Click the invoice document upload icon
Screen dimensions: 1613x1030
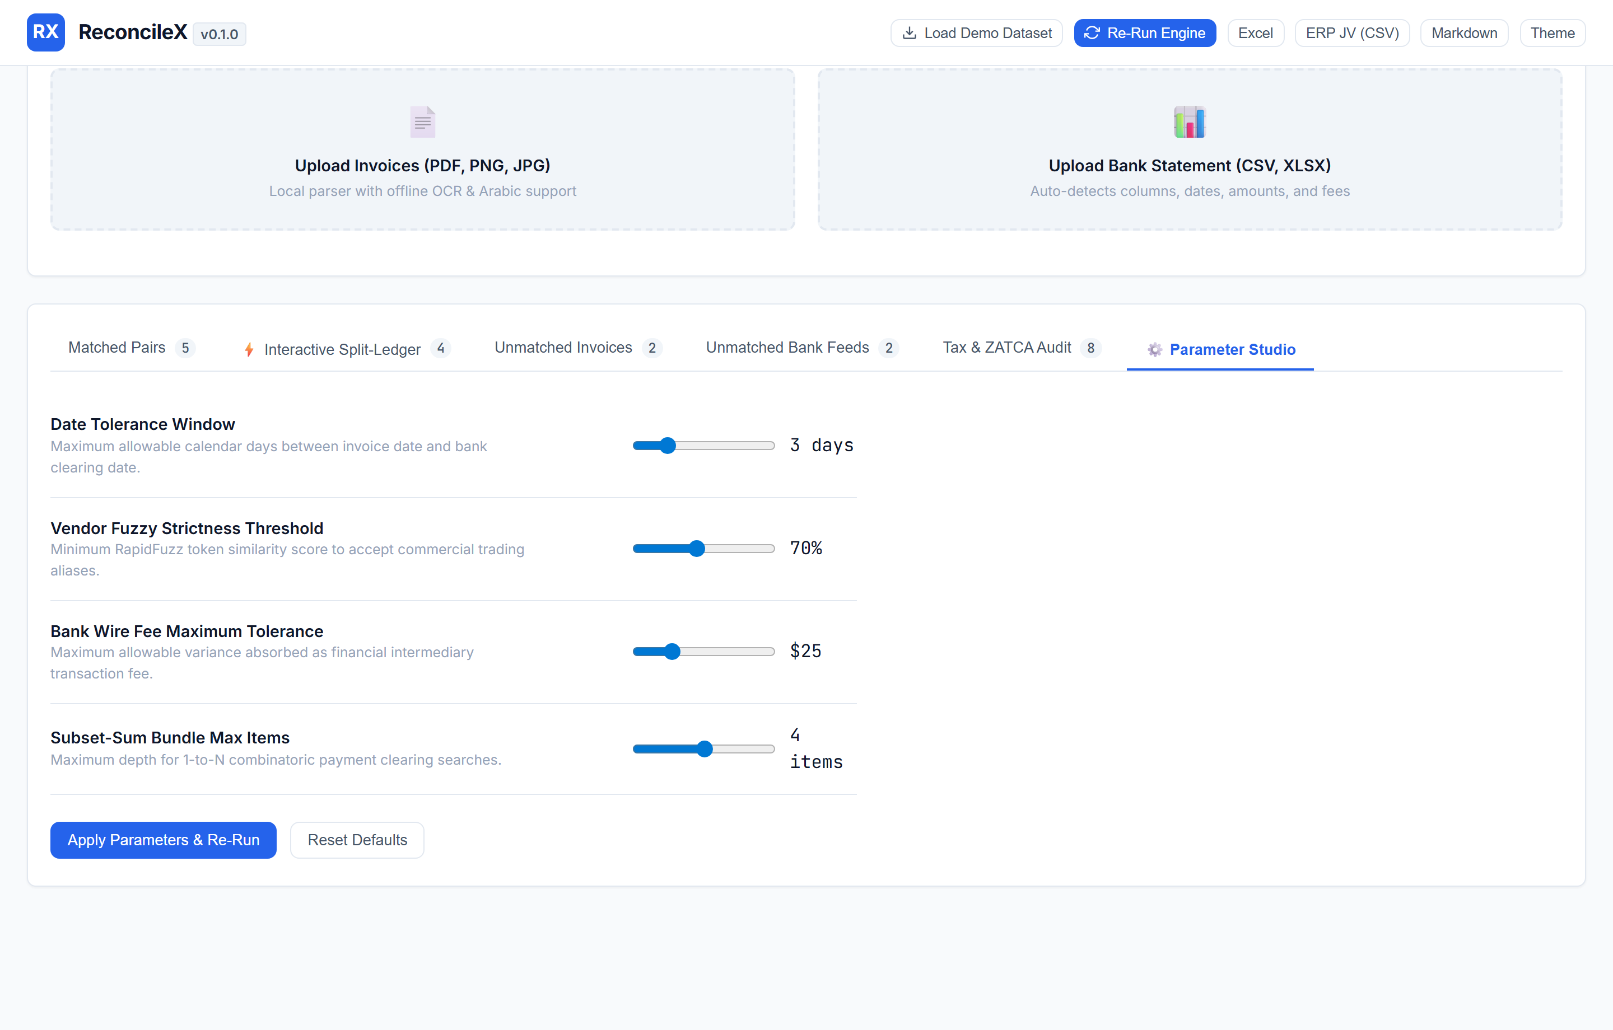423,122
